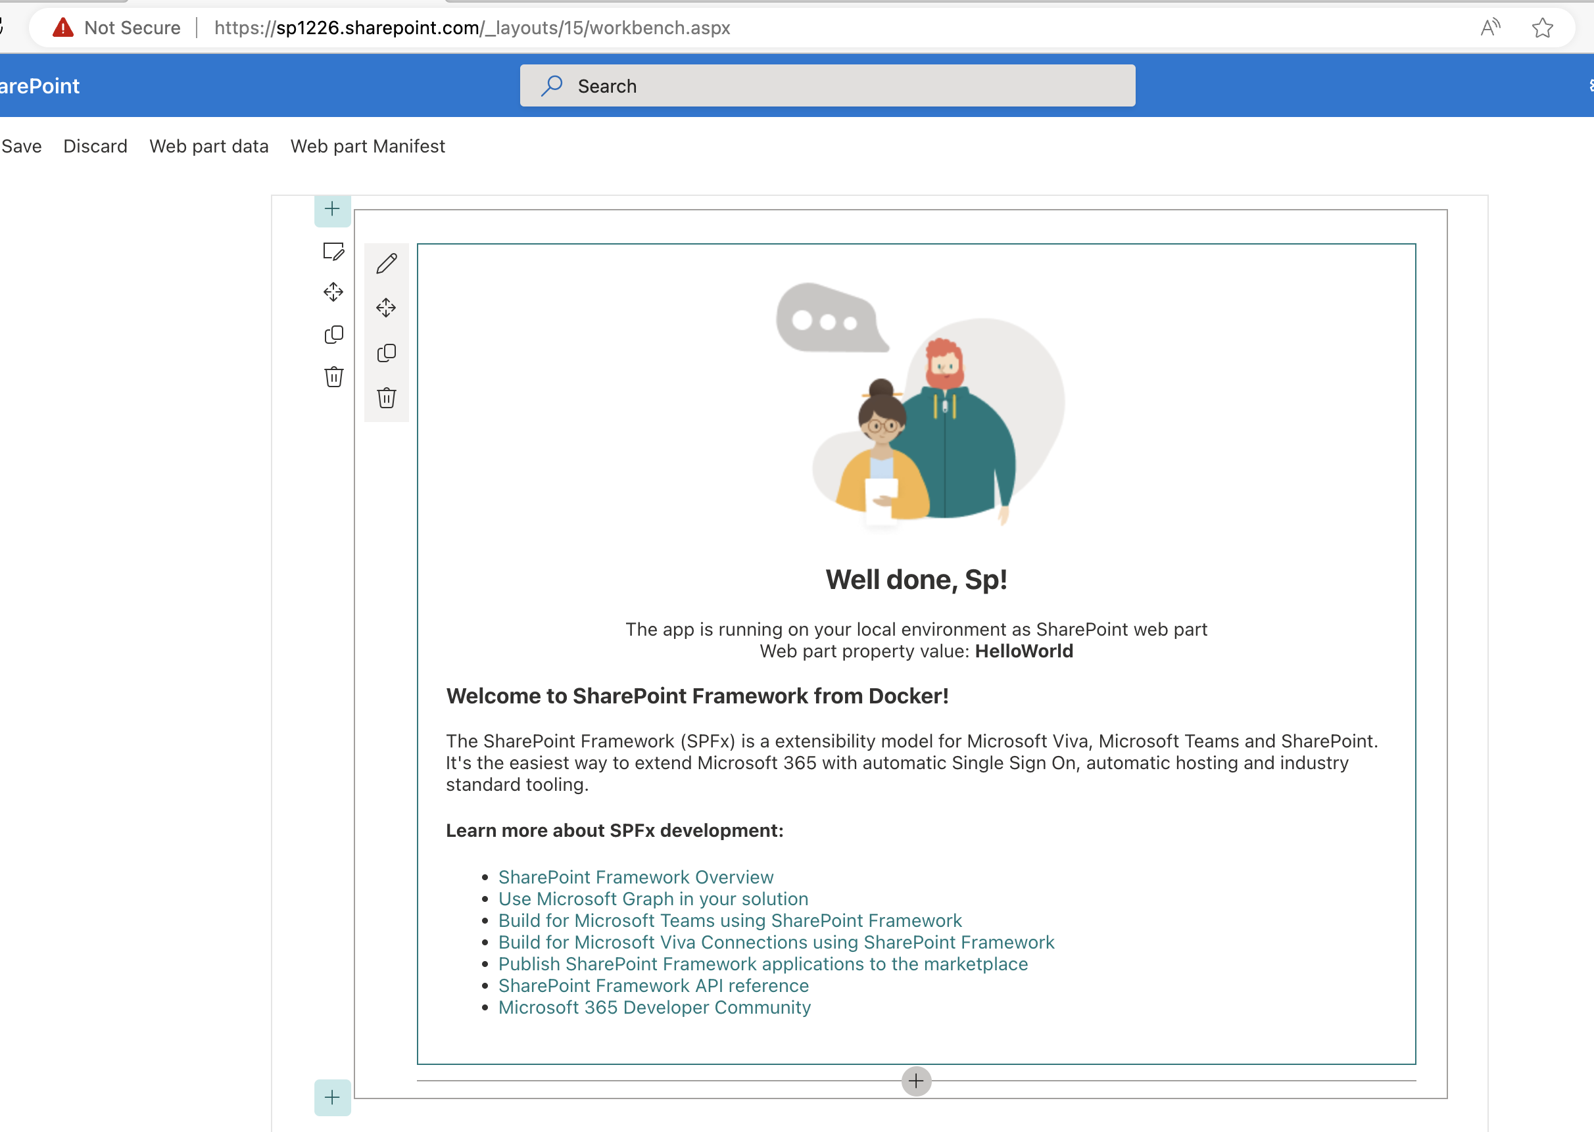Open SharePoint Framework Overview link

pos(635,877)
